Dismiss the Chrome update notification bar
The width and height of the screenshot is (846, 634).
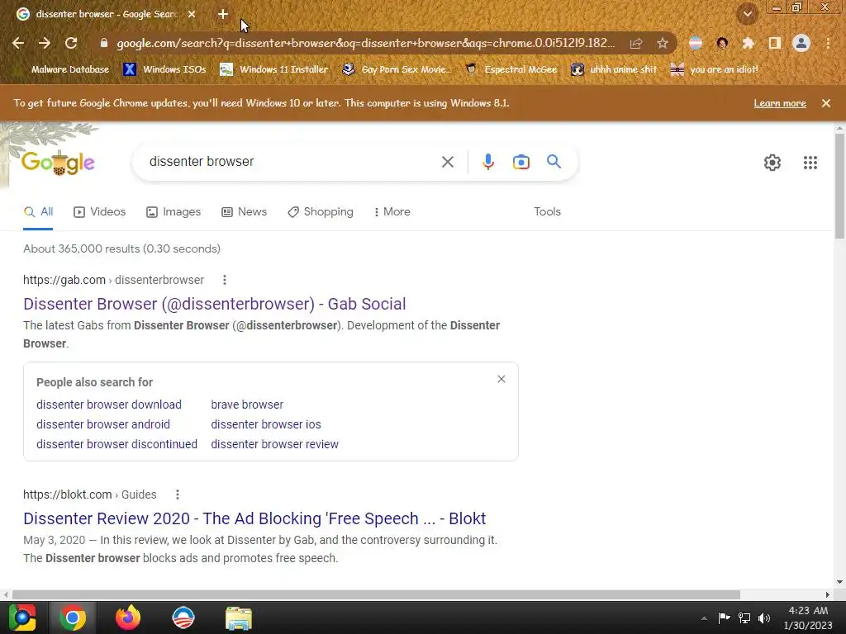coord(826,103)
